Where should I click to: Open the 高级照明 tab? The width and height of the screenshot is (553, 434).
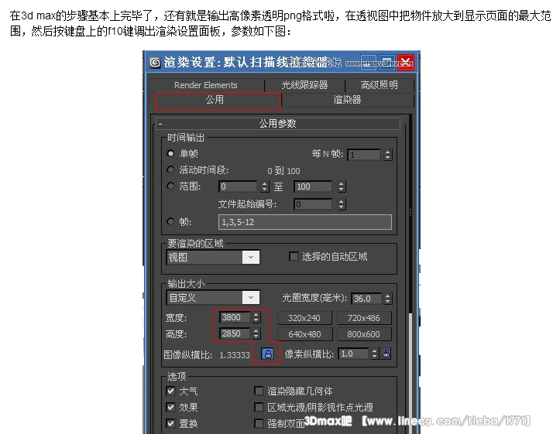(380, 85)
